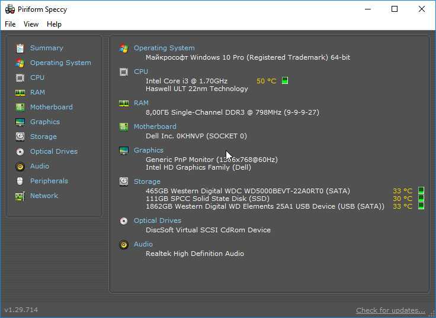Screen dimensions: 436x318
Task: Open the Optical Drives heading link
Action: pos(158,220)
